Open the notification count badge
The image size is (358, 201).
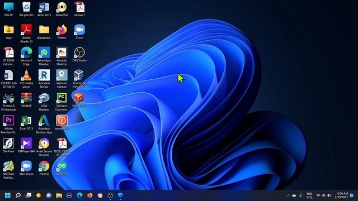352,195
